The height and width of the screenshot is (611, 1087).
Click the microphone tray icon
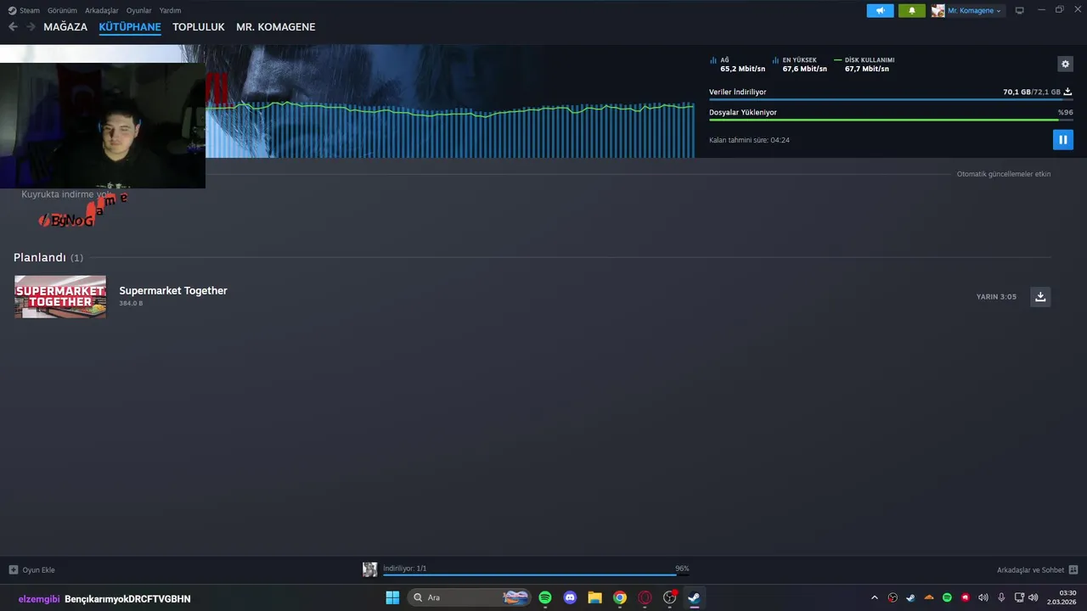[1001, 597]
